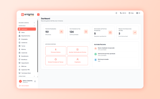Change language via the ES globe
Screen dimensions: 160x99
(138, 13)
